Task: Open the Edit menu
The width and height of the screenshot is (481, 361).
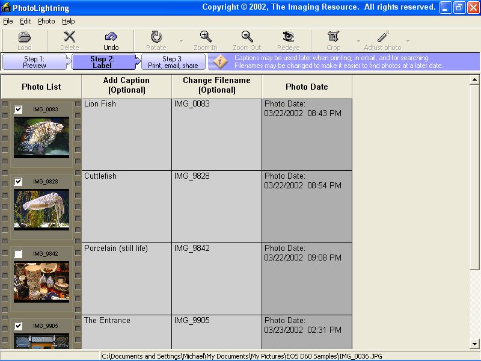Action: [25, 21]
